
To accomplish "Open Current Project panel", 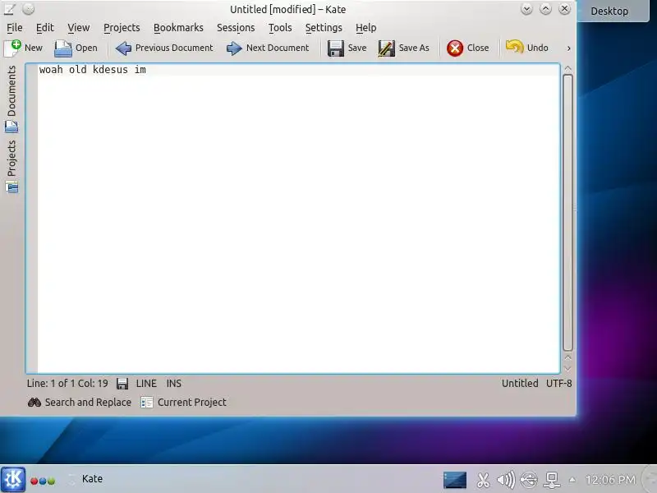I will (183, 403).
